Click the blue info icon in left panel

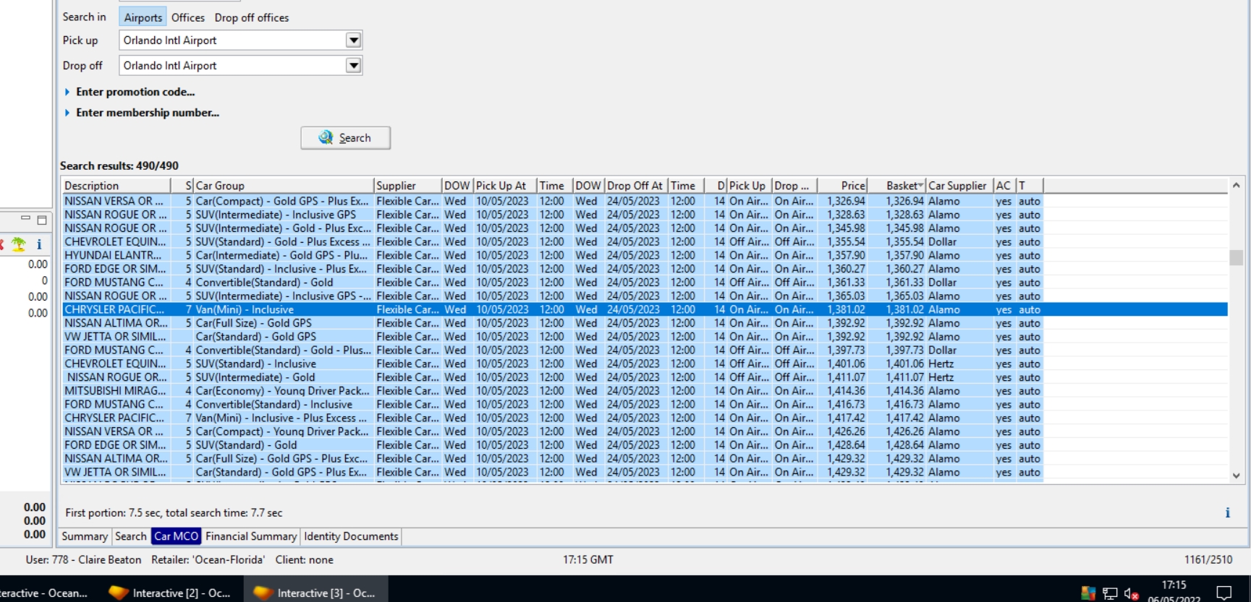39,244
